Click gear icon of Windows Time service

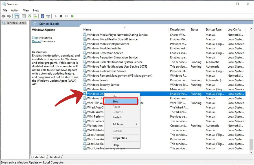[x=85, y=89]
